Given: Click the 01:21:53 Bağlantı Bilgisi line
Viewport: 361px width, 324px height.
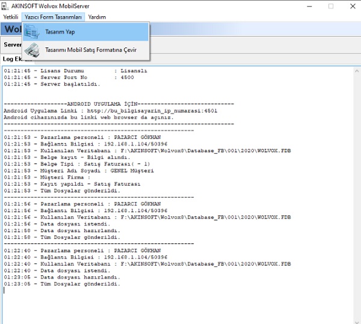Looking at the screenshot, I should coord(85,144).
